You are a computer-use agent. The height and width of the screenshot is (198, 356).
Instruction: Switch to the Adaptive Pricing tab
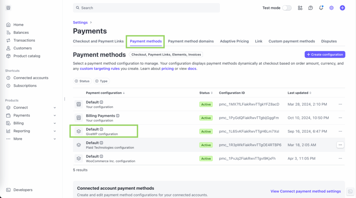(x=234, y=41)
